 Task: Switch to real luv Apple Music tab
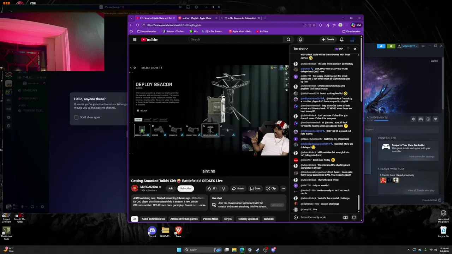[x=197, y=18]
